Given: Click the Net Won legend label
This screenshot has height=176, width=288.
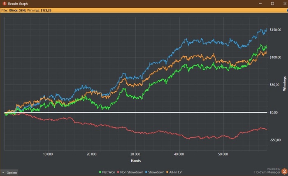Looking at the screenshot, I should (109, 172).
